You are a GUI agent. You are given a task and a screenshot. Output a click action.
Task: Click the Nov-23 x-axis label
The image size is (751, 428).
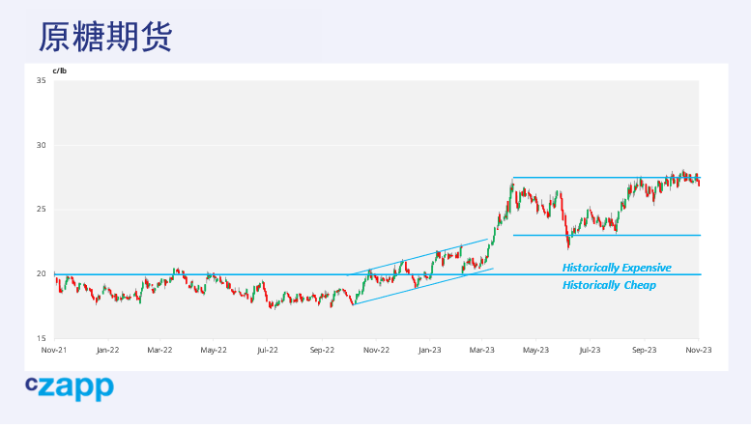(699, 349)
